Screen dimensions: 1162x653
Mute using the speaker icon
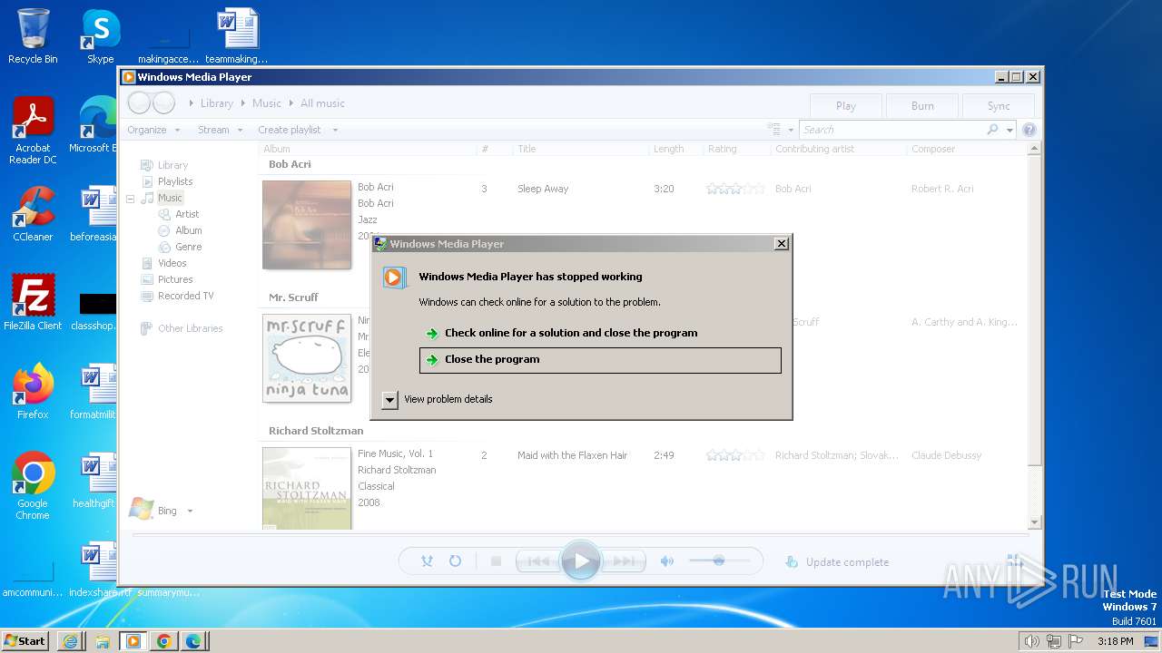667,561
